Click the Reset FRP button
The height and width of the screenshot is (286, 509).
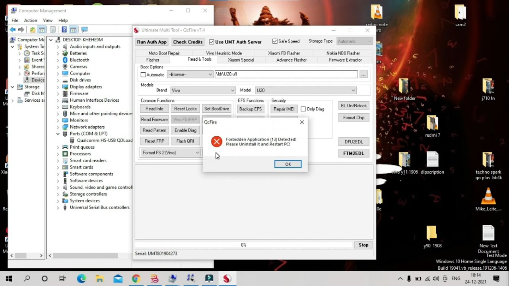pyautogui.click(x=154, y=141)
